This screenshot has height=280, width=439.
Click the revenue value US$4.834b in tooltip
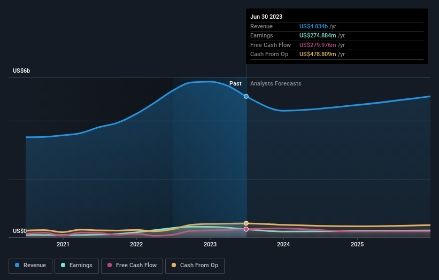click(x=313, y=26)
